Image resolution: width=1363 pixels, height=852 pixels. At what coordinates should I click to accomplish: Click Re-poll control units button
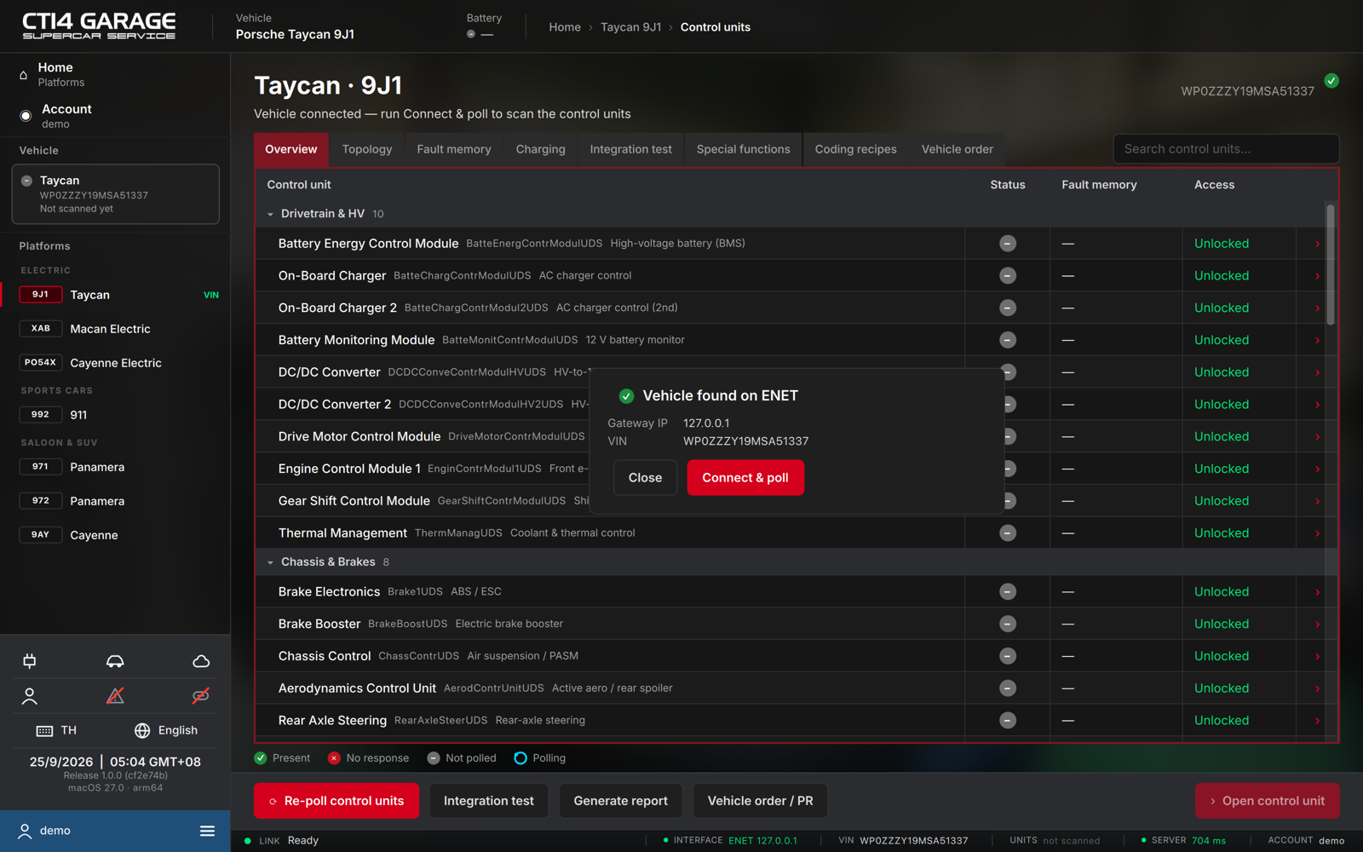[x=336, y=801]
